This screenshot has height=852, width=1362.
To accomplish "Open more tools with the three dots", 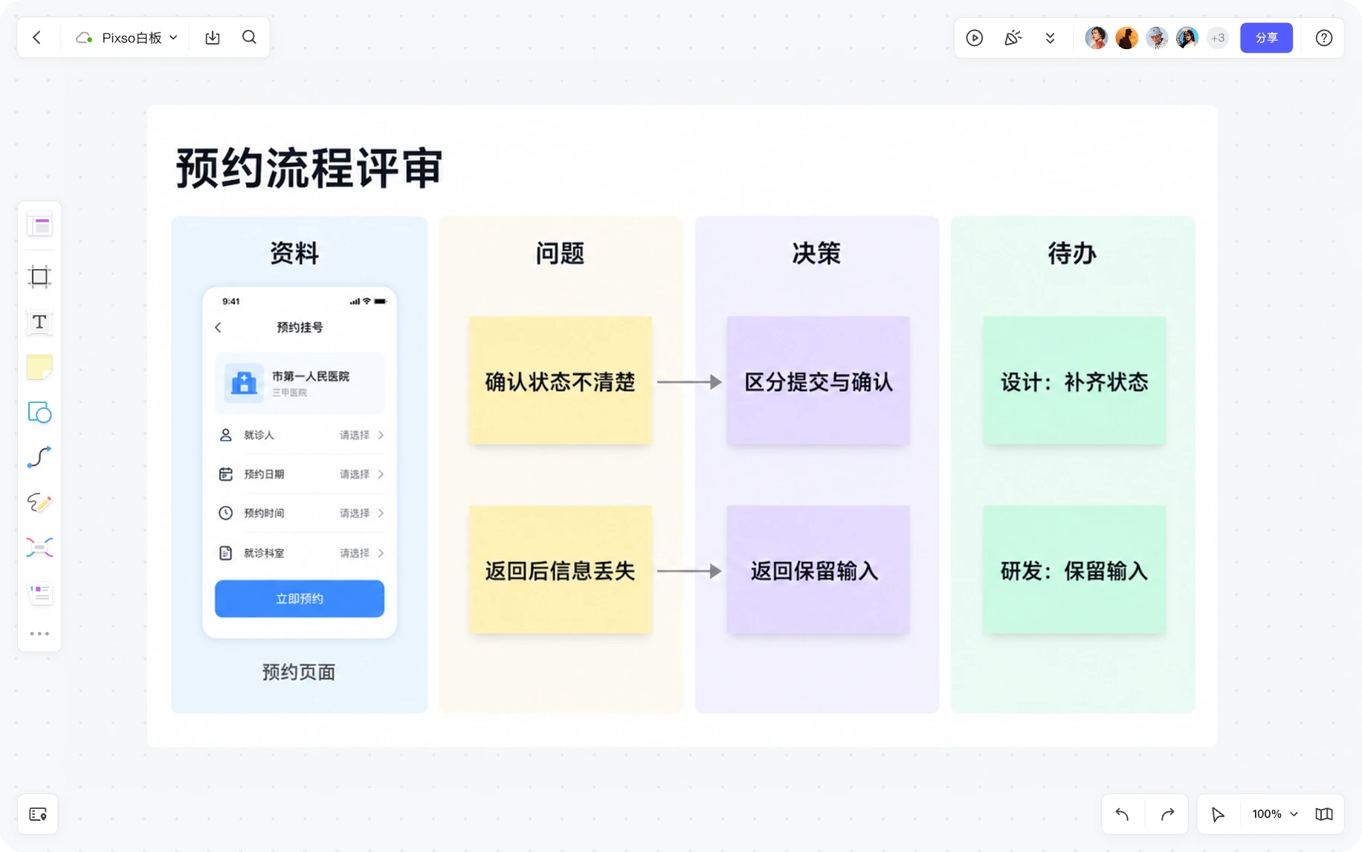I will click(x=39, y=634).
